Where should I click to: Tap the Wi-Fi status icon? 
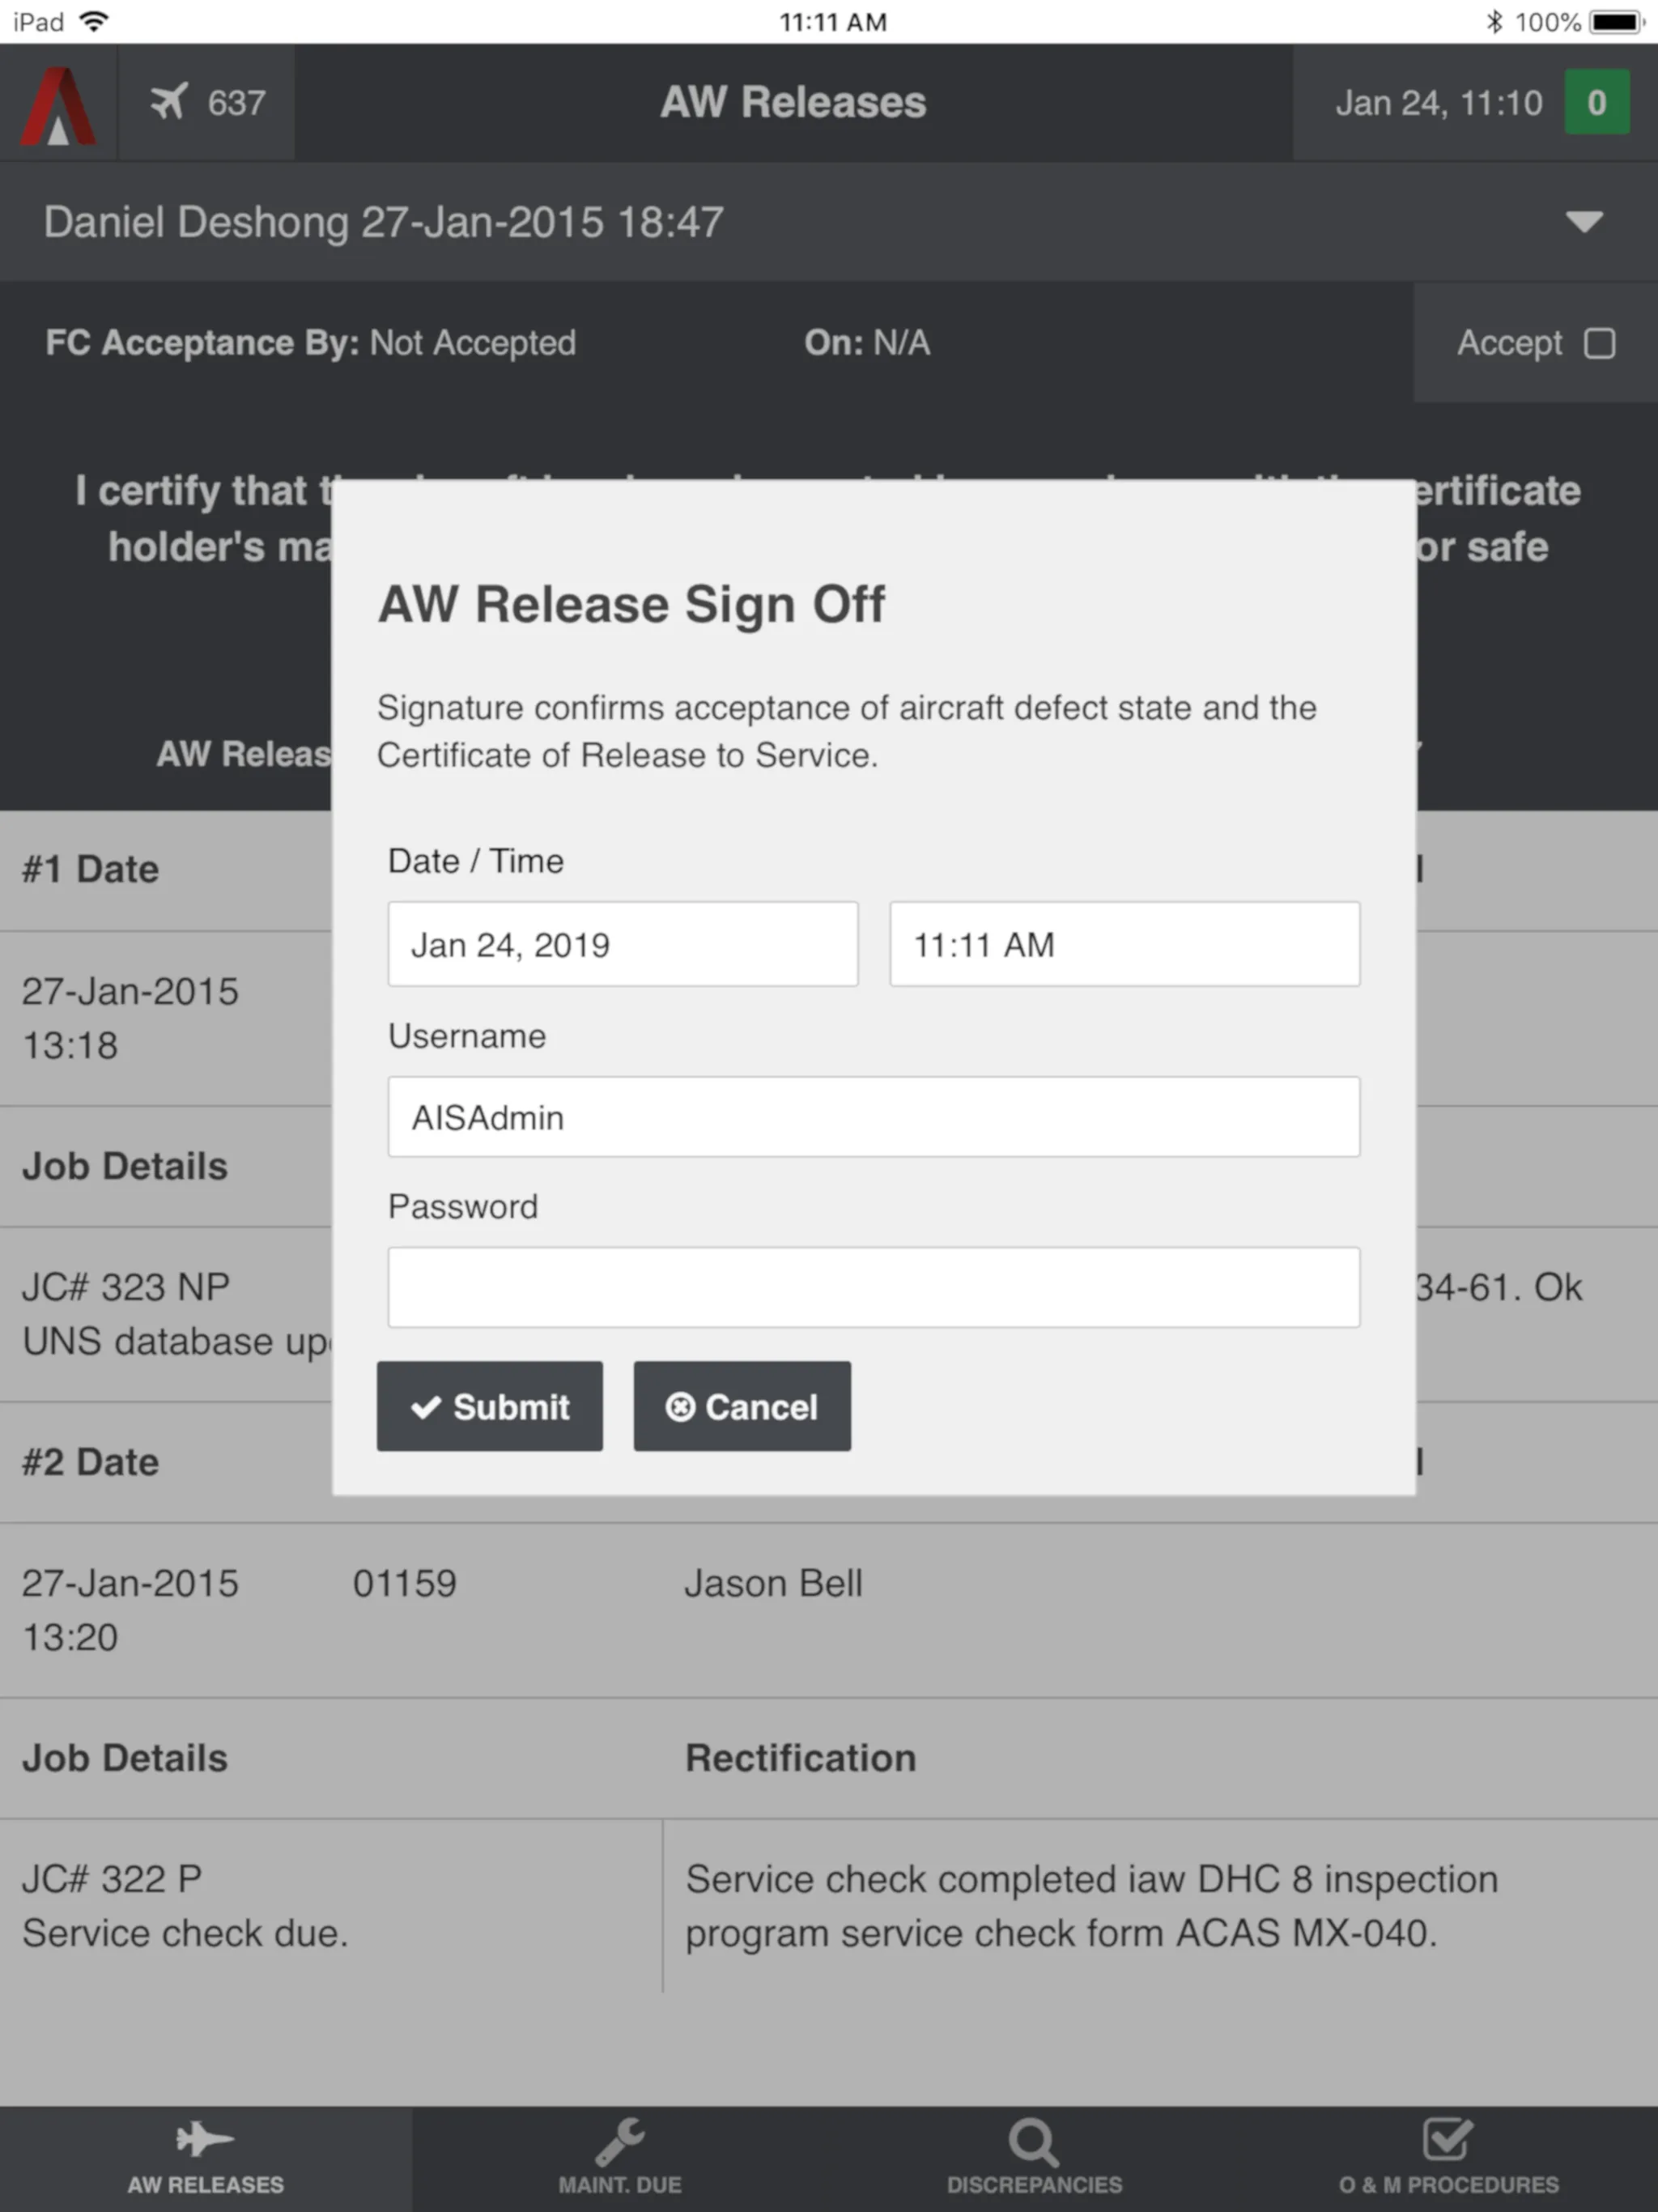pos(93,21)
